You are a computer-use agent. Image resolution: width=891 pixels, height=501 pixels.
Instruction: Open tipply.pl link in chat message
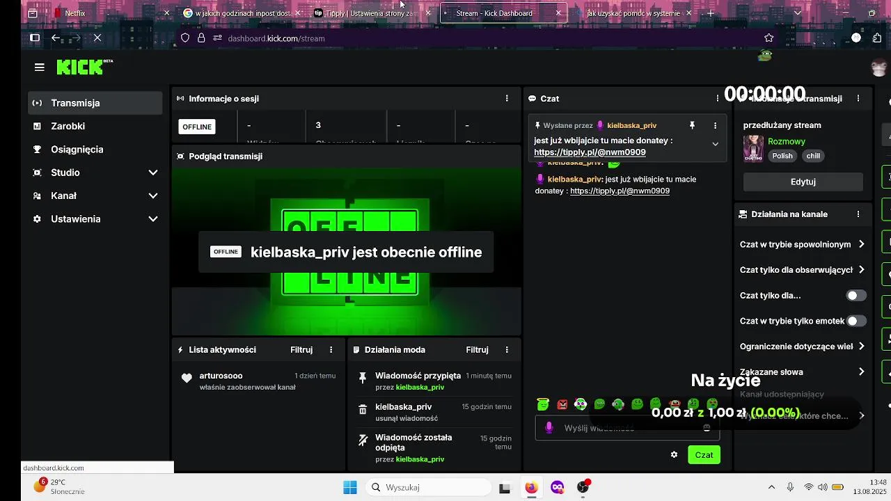click(620, 191)
